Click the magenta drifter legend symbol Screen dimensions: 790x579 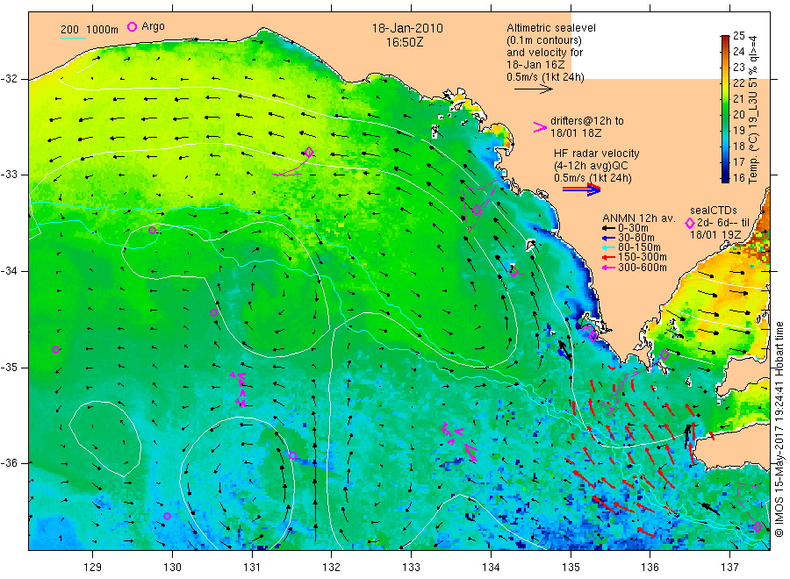[x=540, y=127]
